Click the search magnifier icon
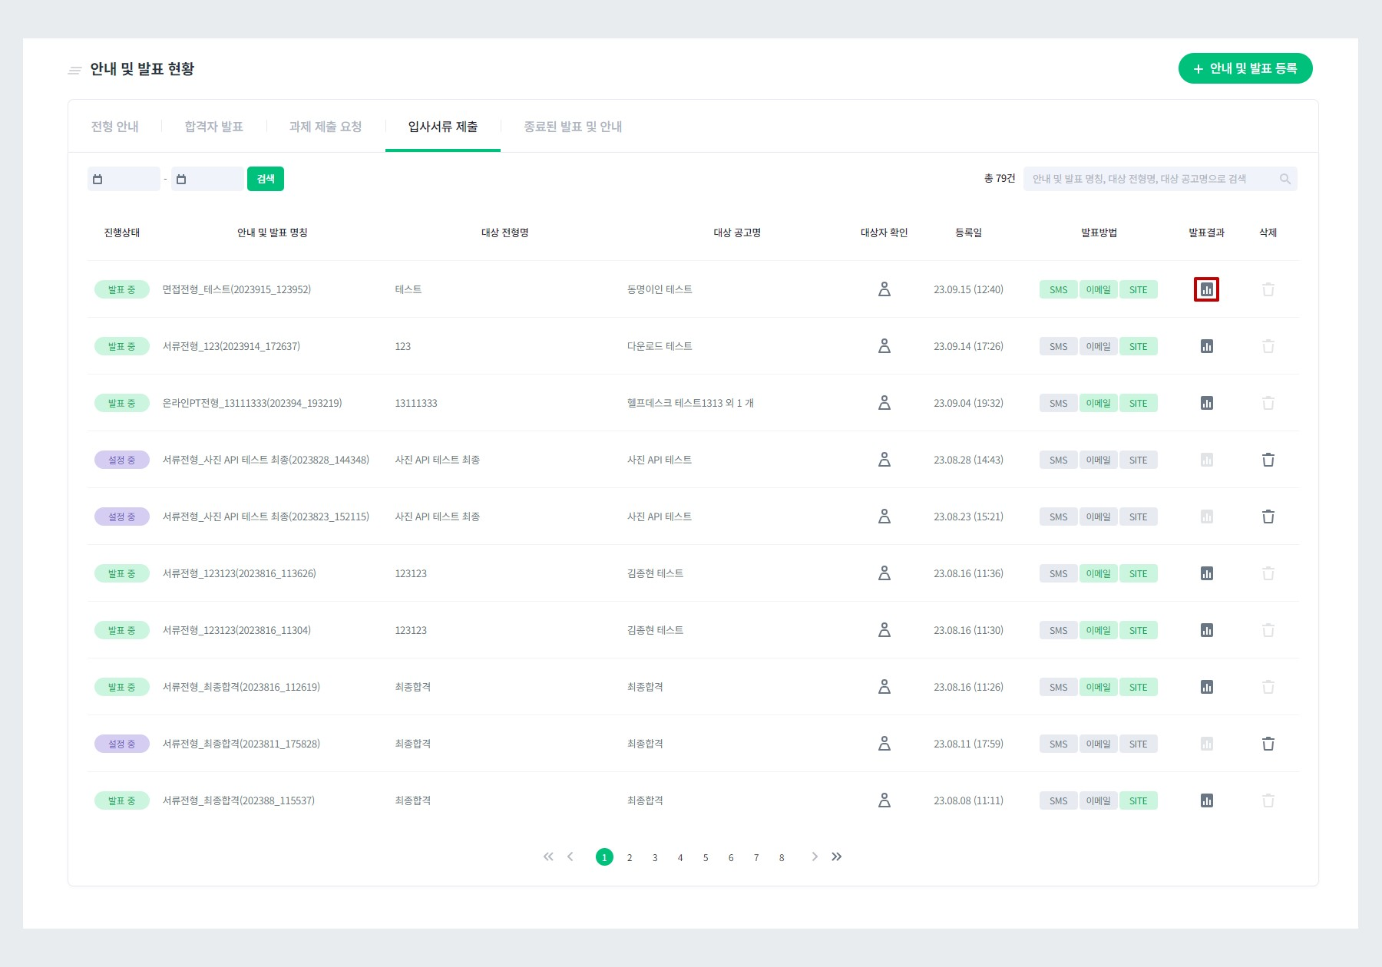This screenshot has width=1382, height=967. [x=1284, y=179]
